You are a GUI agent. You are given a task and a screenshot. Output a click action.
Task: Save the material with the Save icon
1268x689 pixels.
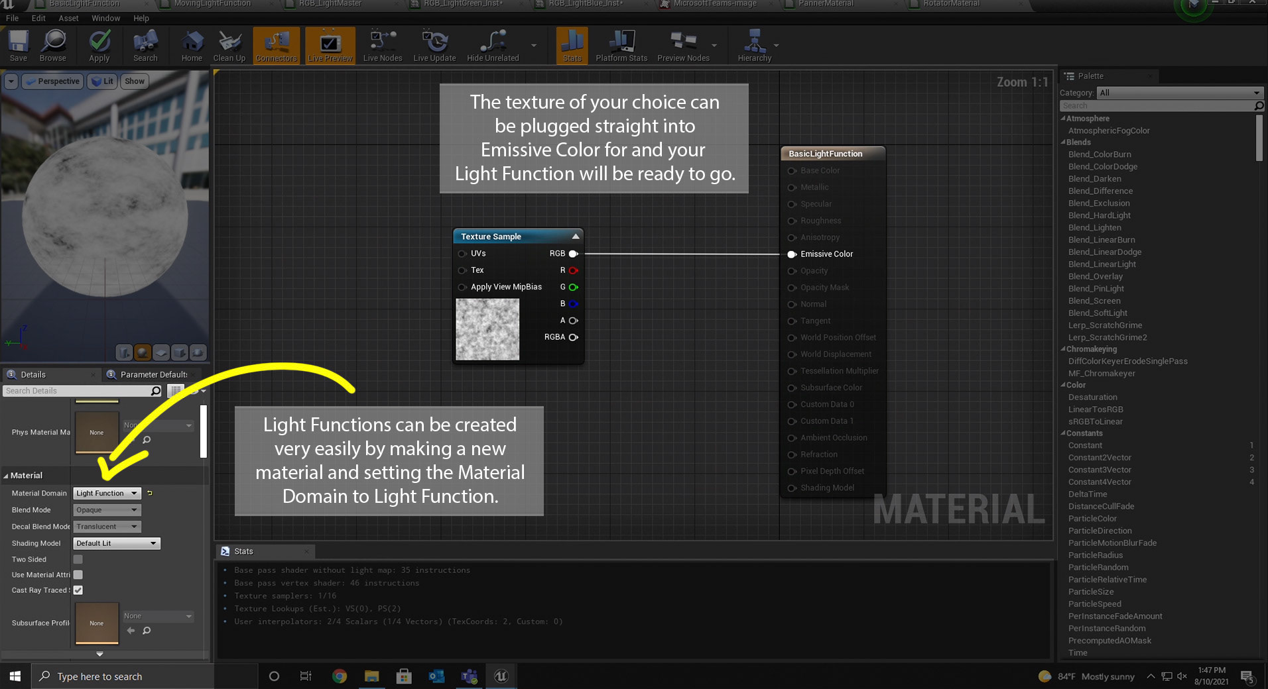19,46
